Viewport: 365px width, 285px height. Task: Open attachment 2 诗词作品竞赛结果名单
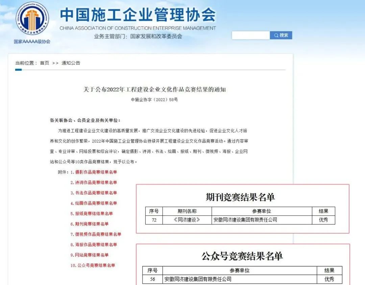click(x=94, y=183)
